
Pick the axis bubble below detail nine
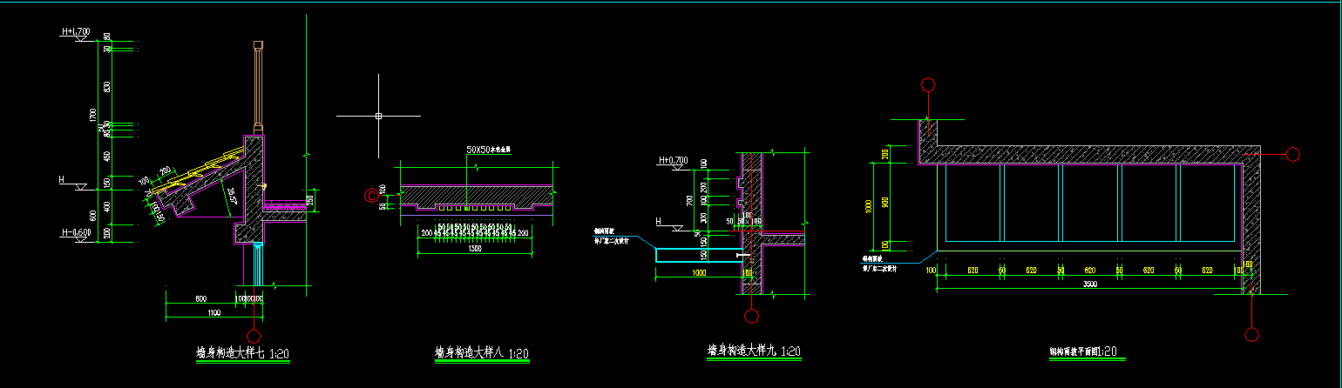click(x=752, y=316)
